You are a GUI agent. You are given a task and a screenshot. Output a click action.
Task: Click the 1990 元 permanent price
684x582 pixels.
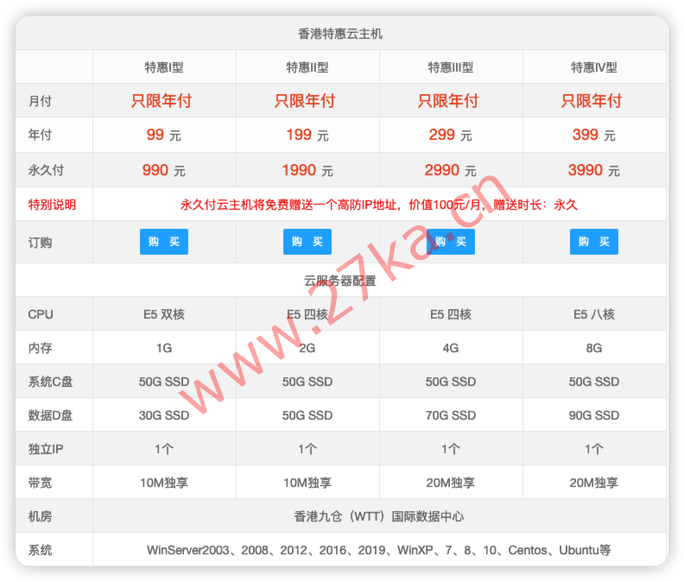point(307,170)
